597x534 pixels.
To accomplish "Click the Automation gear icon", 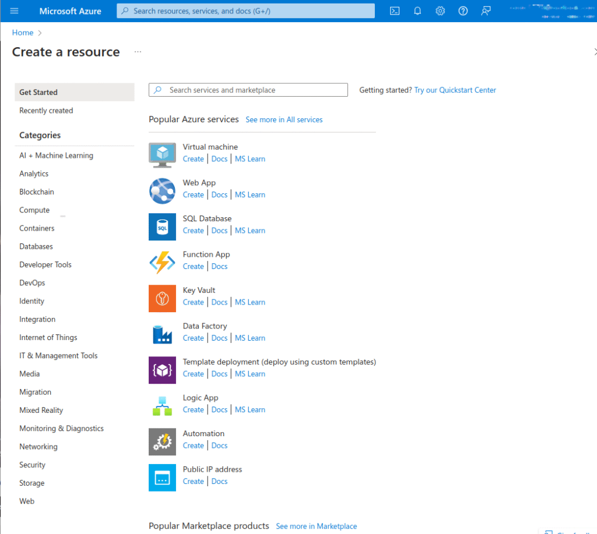I will click(162, 441).
